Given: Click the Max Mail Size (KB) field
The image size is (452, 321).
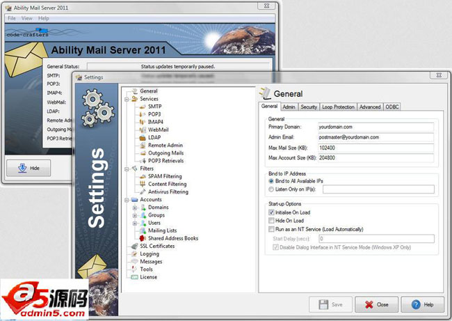Looking at the screenshot, I should (376, 148).
